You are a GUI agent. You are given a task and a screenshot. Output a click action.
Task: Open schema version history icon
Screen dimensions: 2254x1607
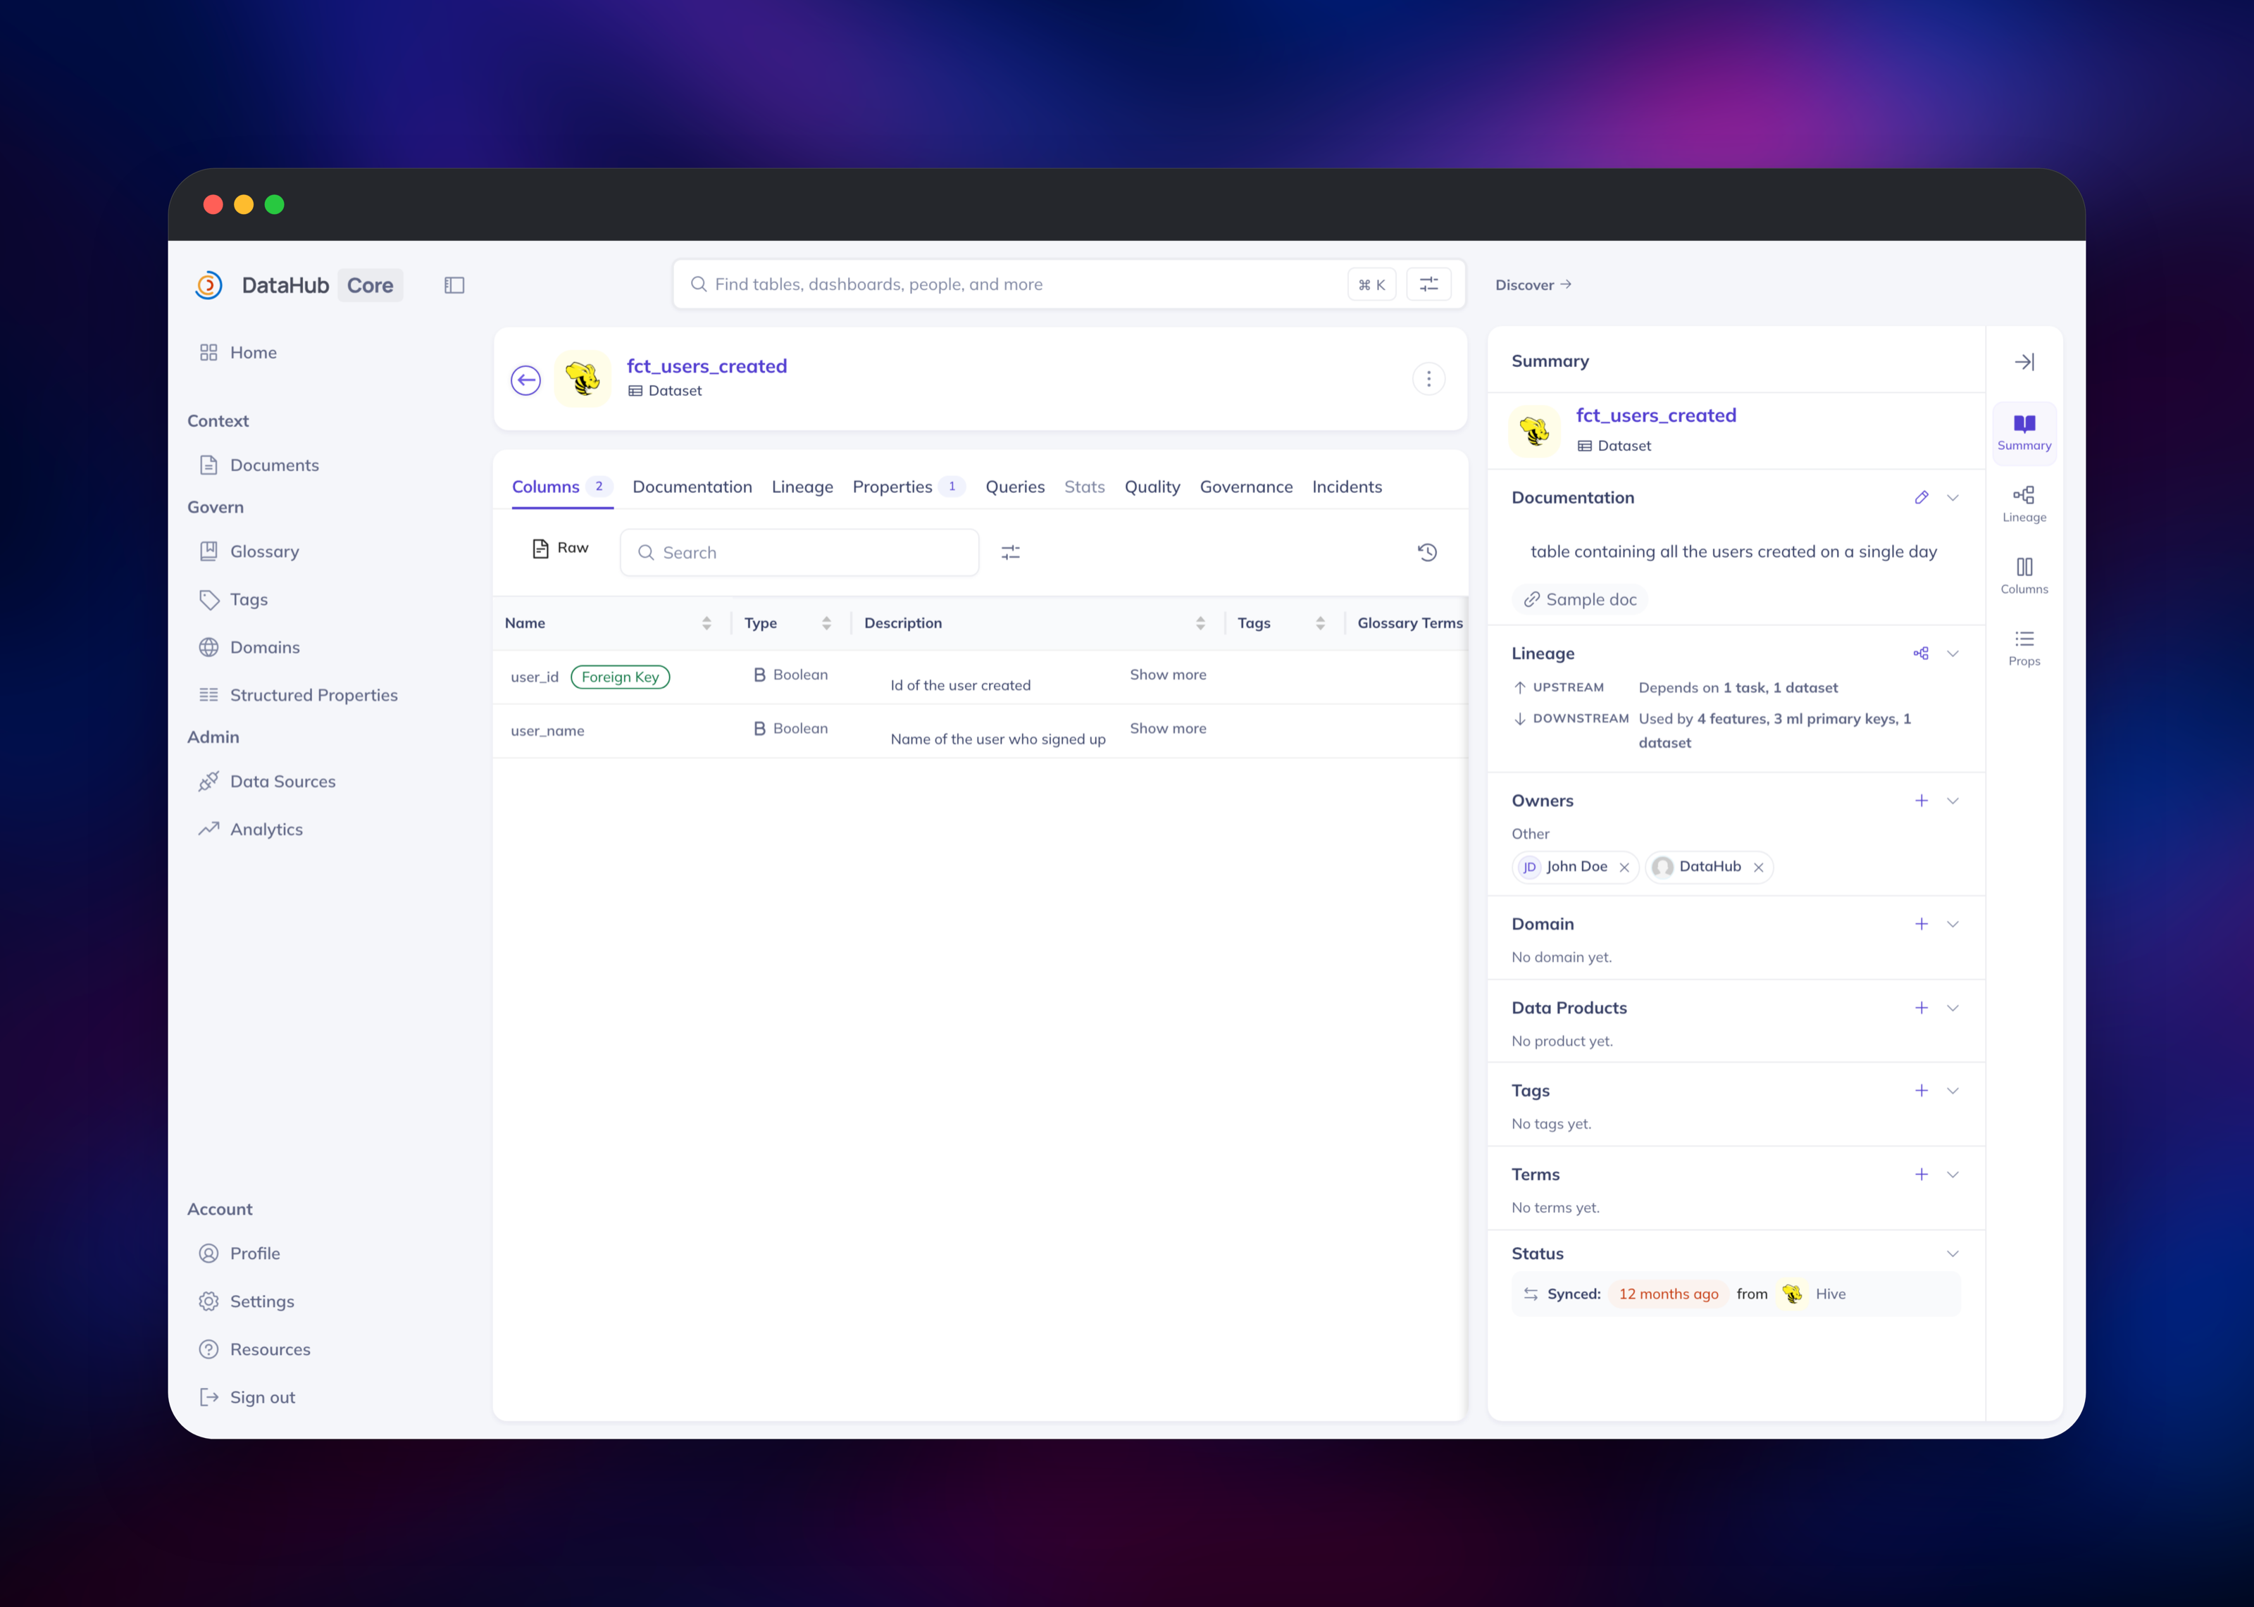pyautogui.click(x=1427, y=552)
